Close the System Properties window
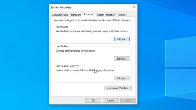Viewport: 196px width, 110px height. [134, 7]
